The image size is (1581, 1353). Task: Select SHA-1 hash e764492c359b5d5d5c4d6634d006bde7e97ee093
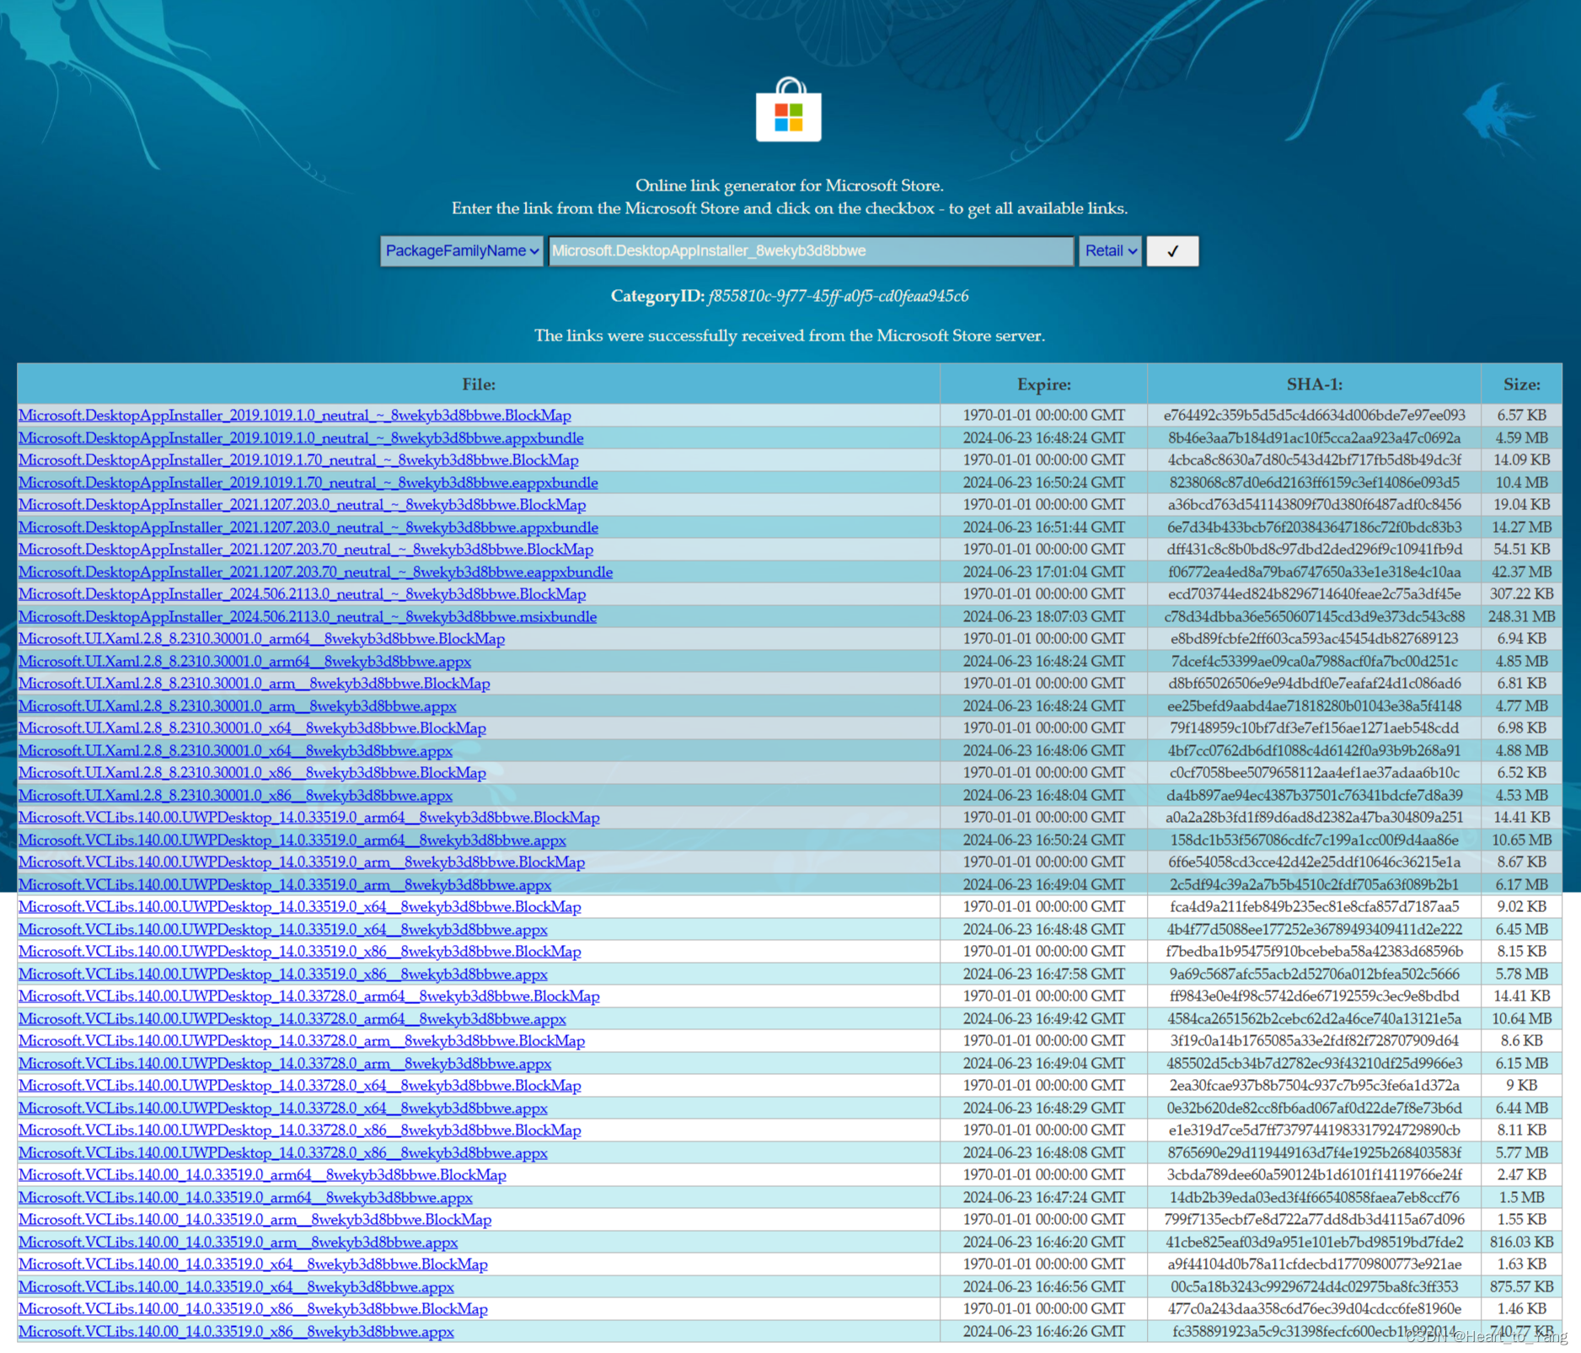click(x=1314, y=416)
